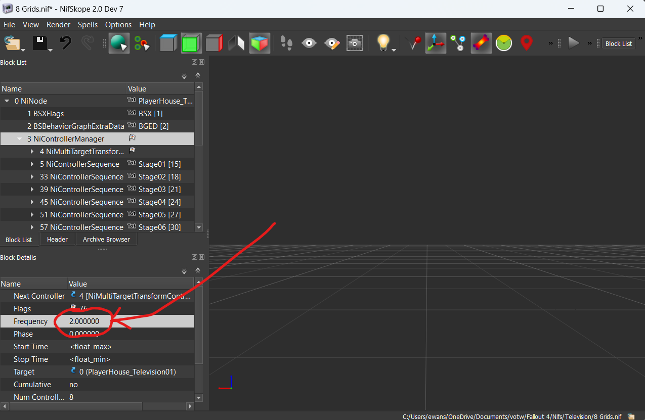Select the vertex picking tool

tap(142, 43)
